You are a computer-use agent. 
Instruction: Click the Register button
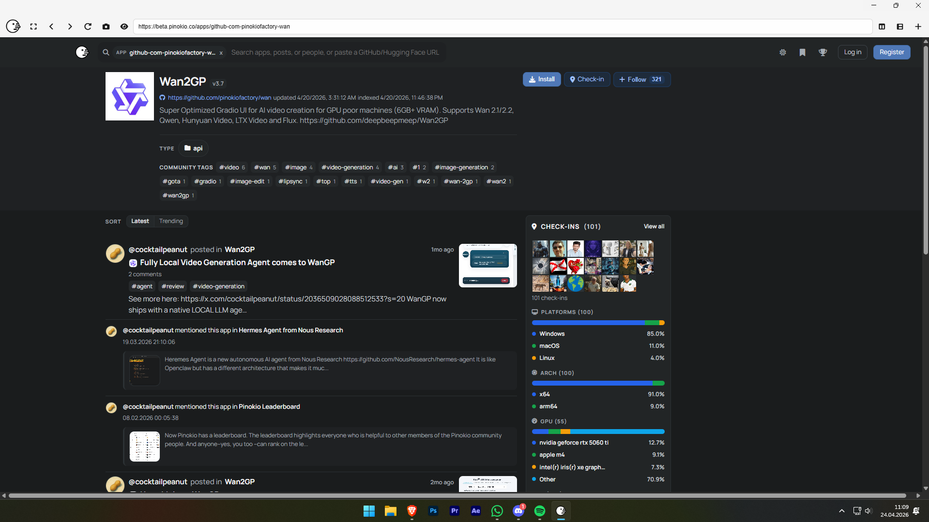pyautogui.click(x=892, y=52)
